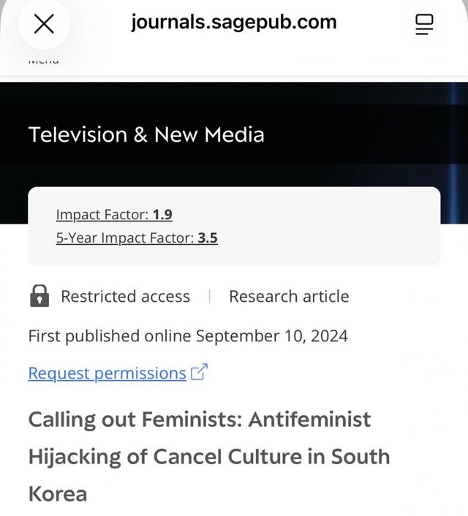Tap the journals.sagepub.com address text
Screen dimensions: 468x516
[x=234, y=22]
